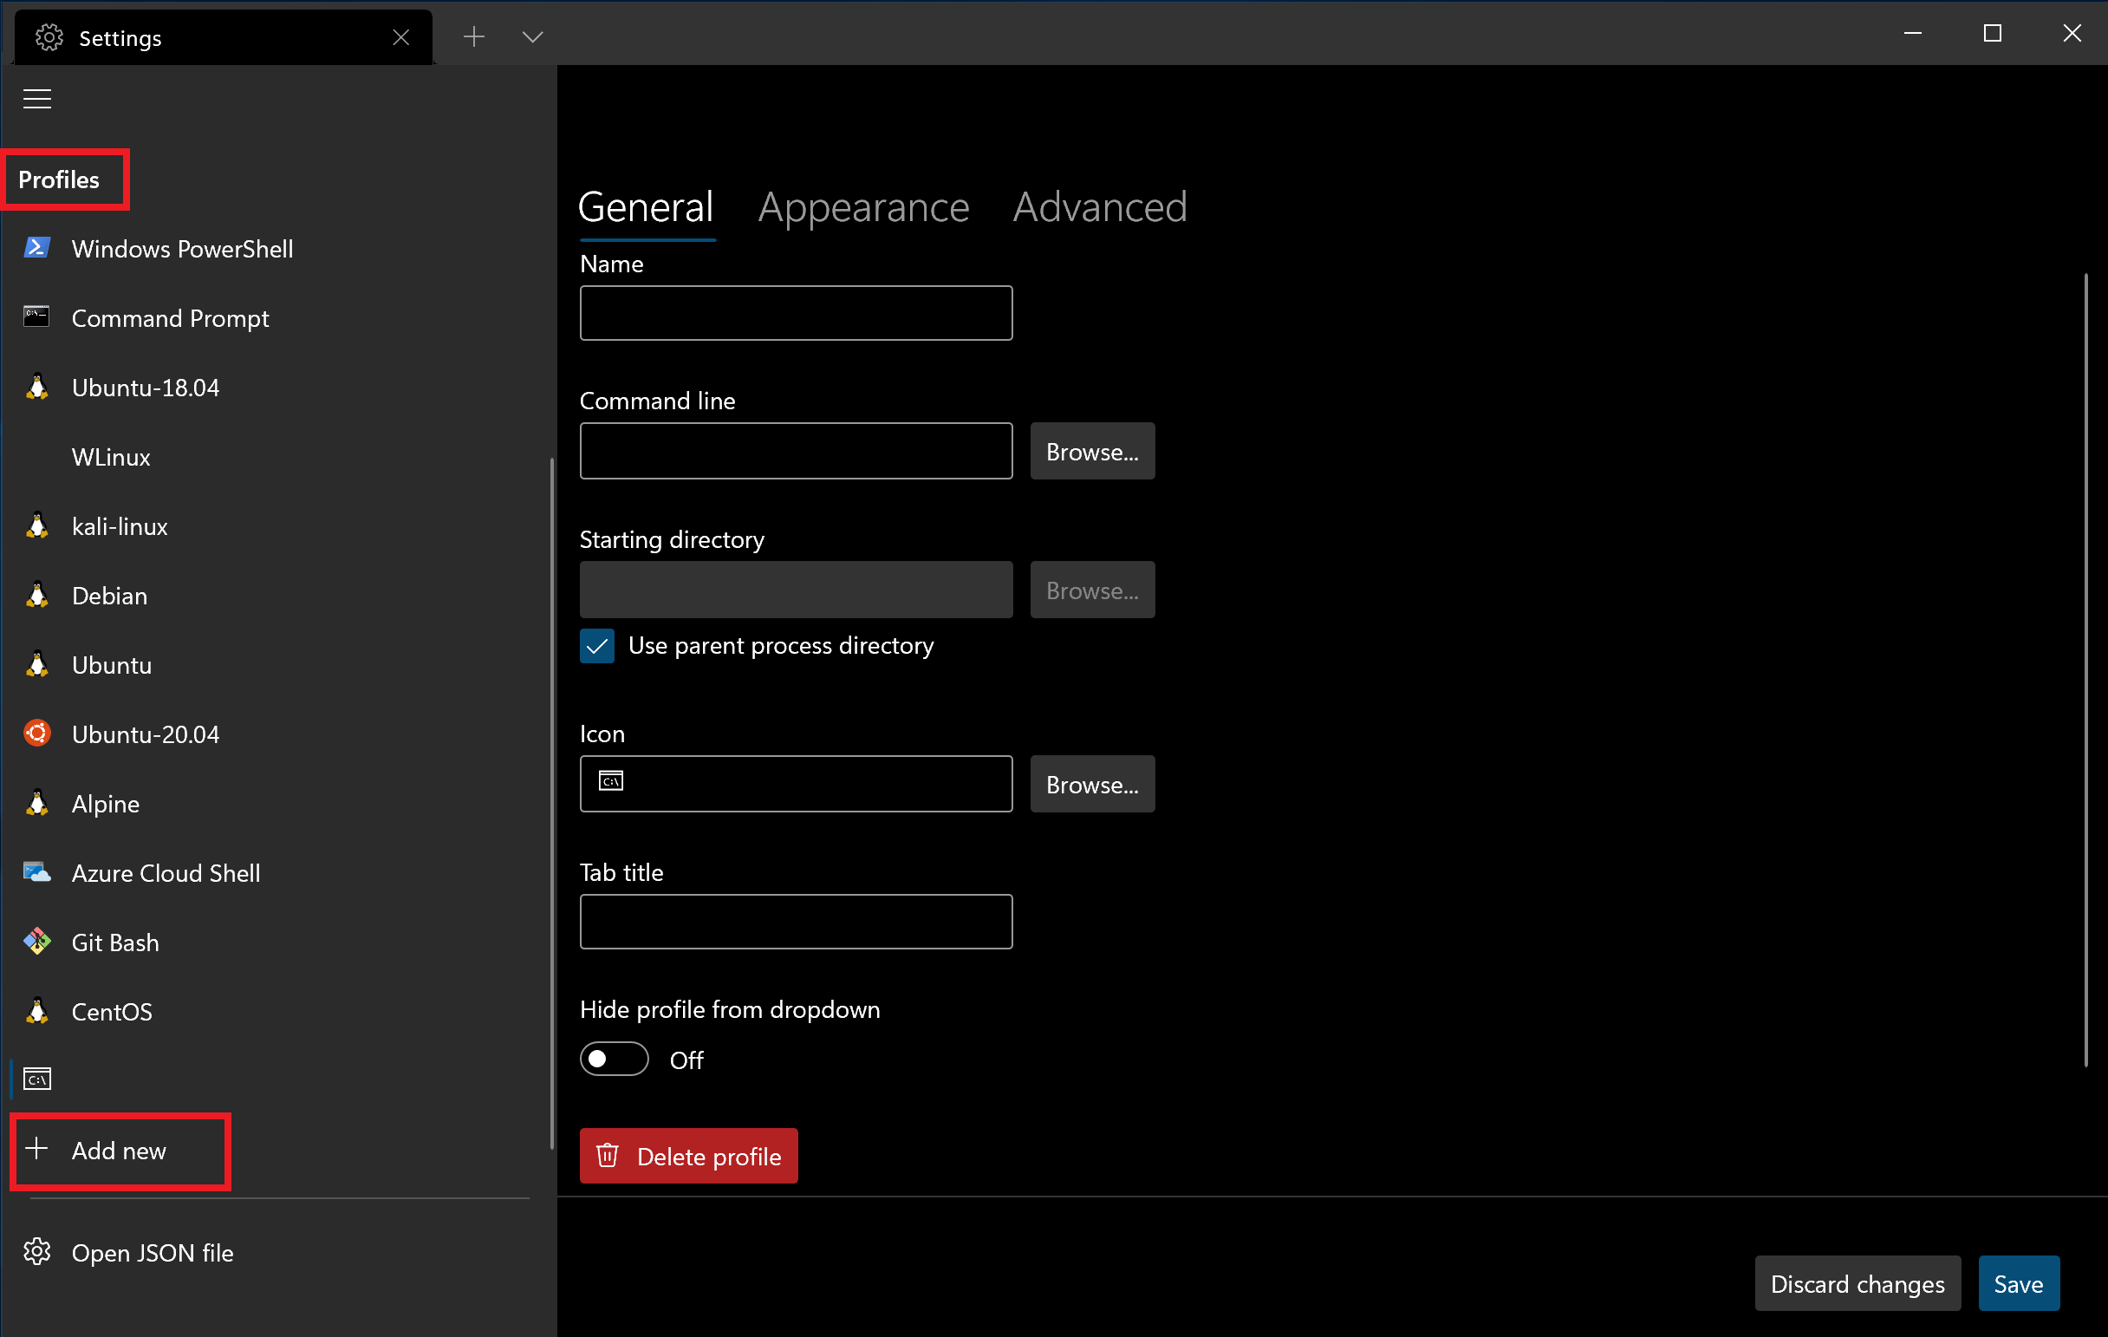Select the kali-linux profile icon
This screenshot has width=2108, height=1337.
(37, 527)
